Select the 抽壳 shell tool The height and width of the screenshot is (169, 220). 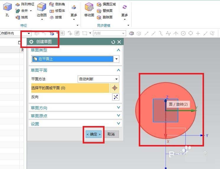[22, 17]
